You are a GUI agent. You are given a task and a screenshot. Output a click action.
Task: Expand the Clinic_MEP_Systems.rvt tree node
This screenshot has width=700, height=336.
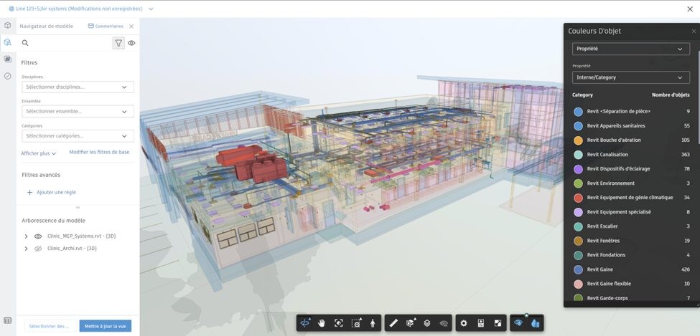coord(27,236)
